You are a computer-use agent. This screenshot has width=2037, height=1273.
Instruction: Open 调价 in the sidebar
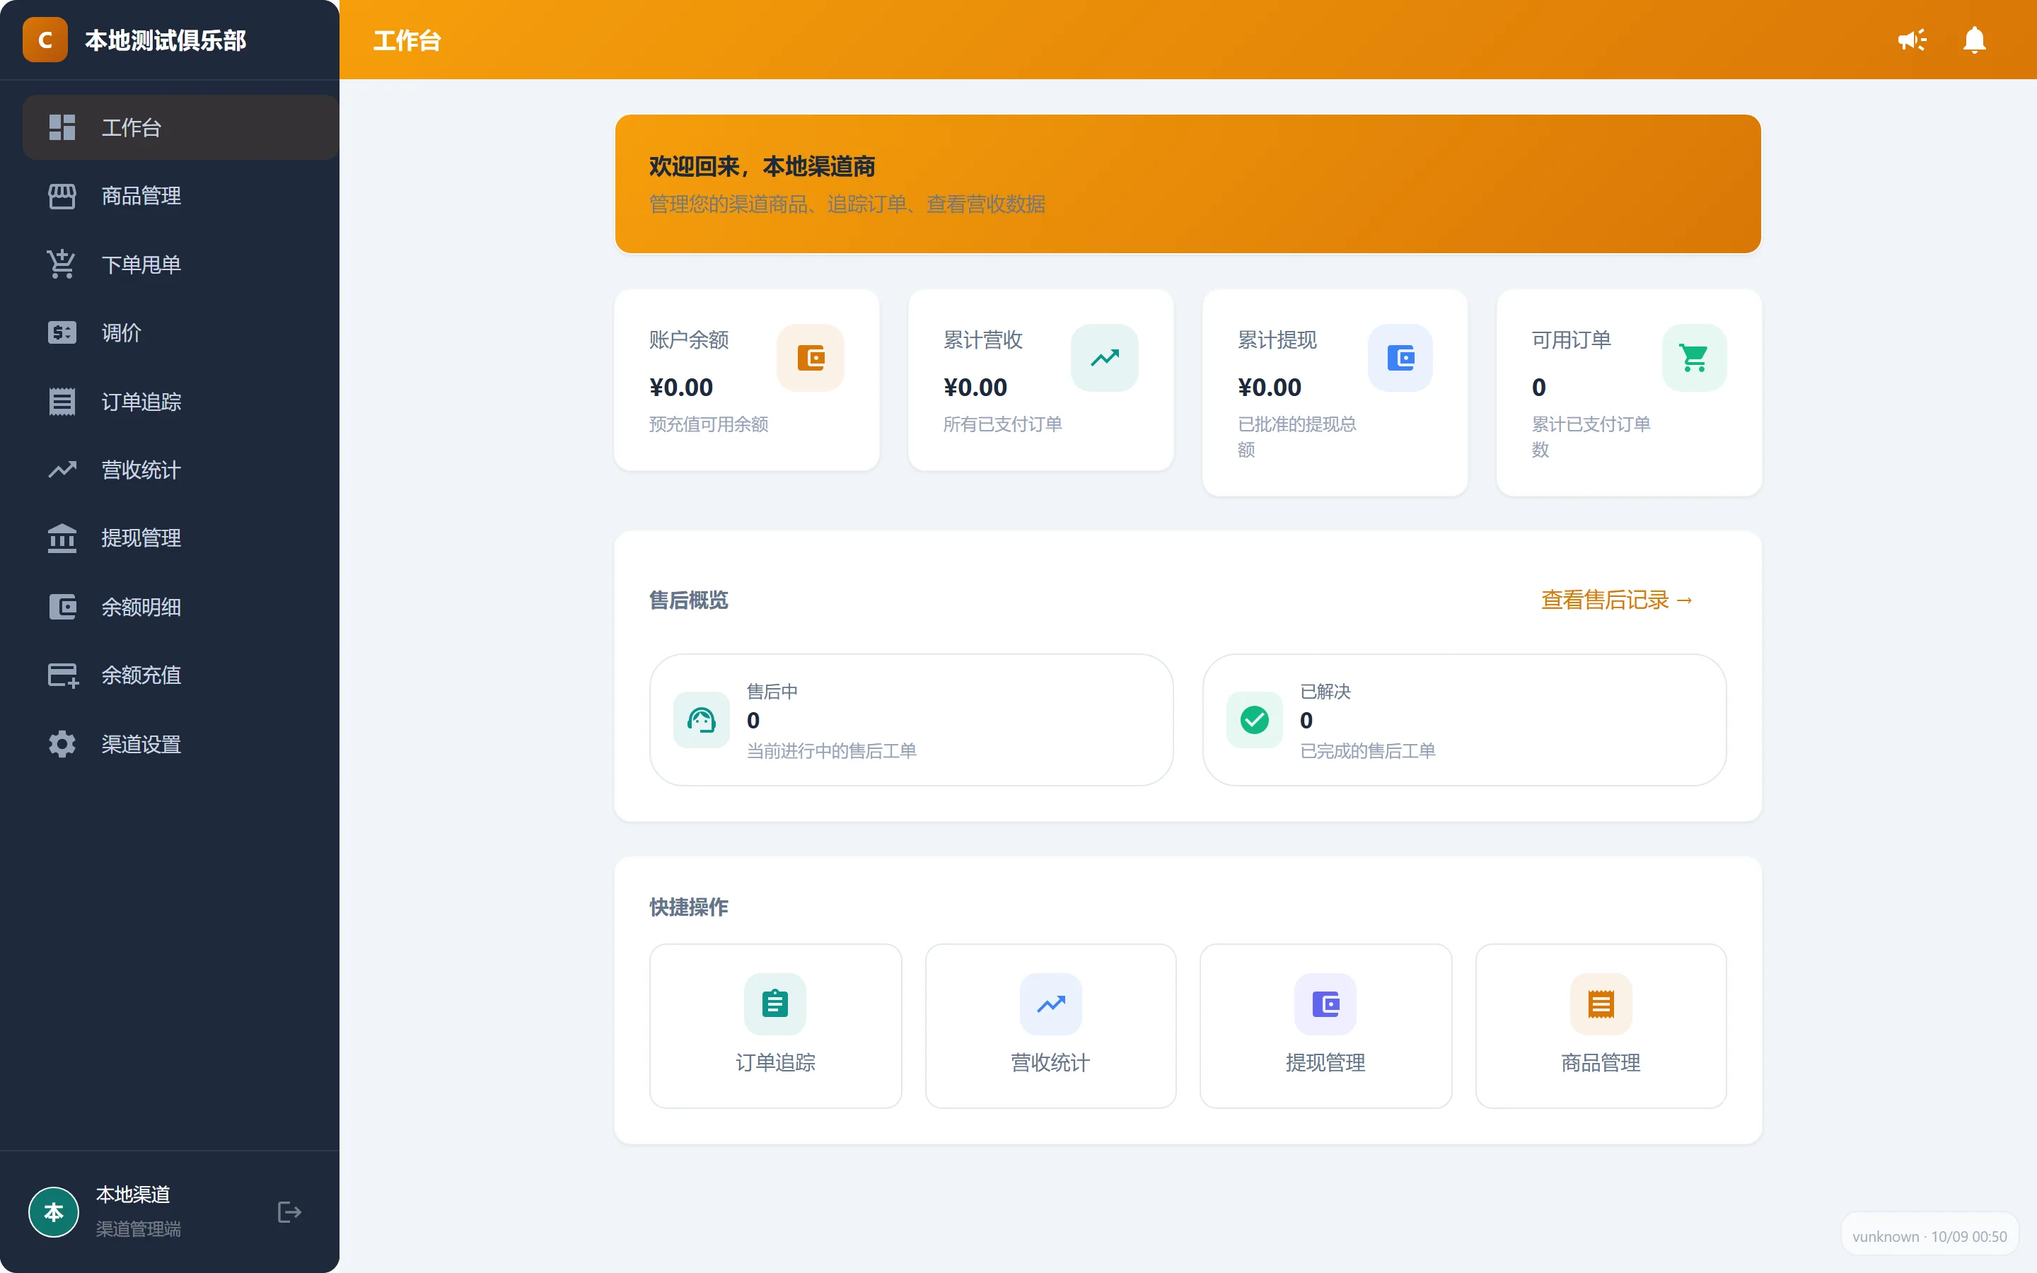coord(180,332)
